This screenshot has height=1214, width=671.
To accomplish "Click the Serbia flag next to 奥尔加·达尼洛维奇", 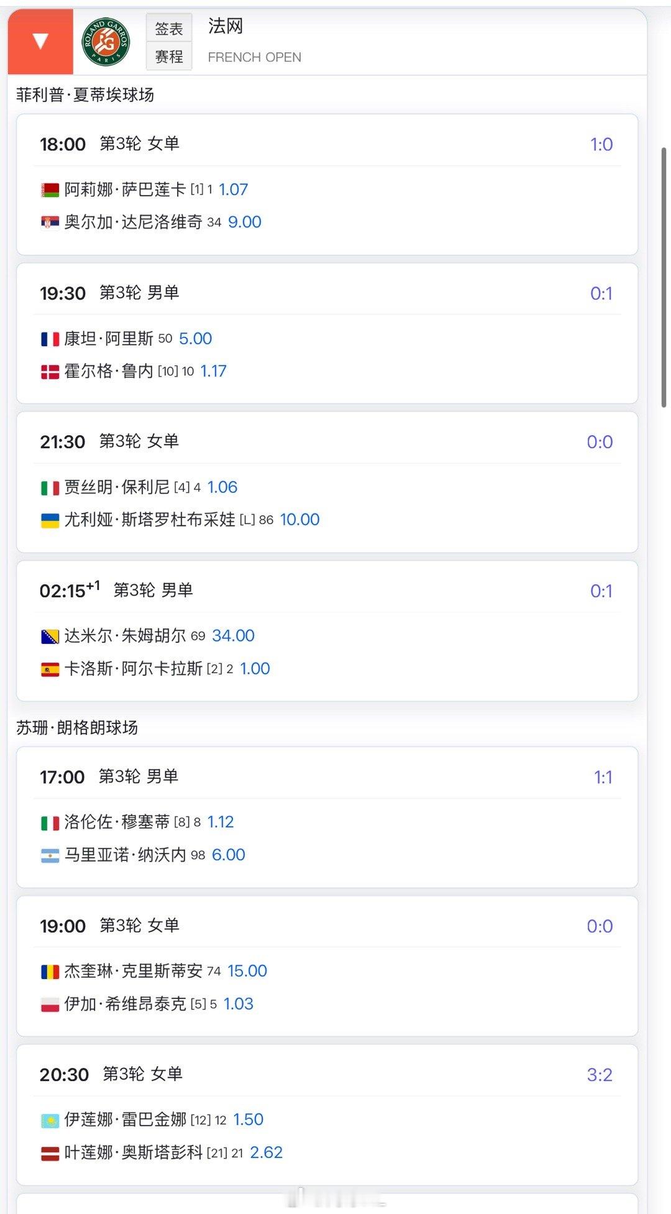I will [50, 223].
